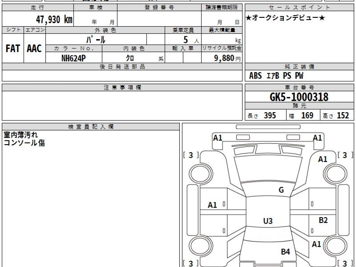This screenshot has width=356, height=267.
Task: Click the 純正装備 header
Action: click(x=299, y=67)
